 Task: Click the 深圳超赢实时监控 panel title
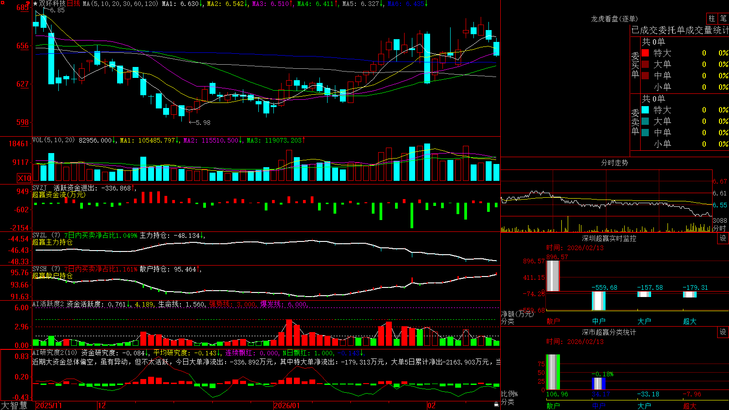609,238
